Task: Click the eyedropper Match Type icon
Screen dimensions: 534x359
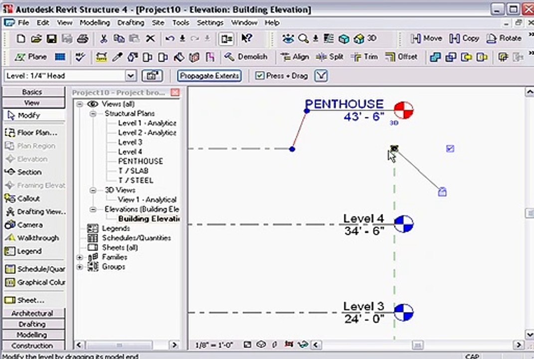Action: point(117,57)
